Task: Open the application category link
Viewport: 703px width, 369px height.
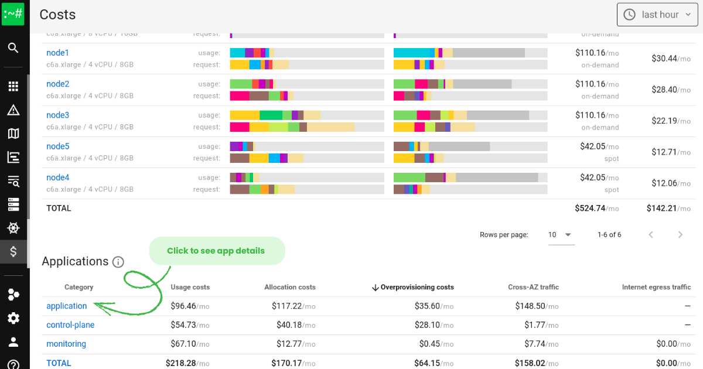Action: [66, 306]
